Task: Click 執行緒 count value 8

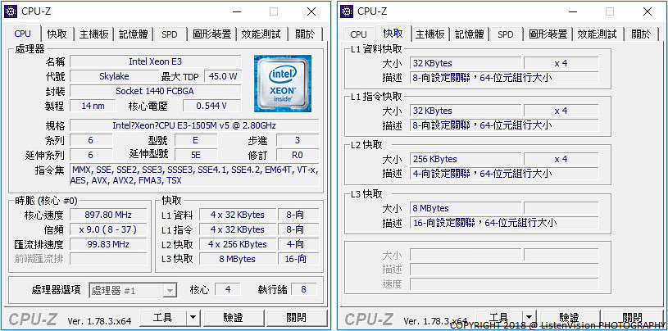Action: click(303, 289)
